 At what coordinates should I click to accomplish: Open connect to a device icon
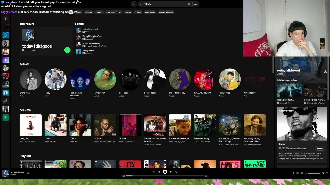click(x=302, y=173)
